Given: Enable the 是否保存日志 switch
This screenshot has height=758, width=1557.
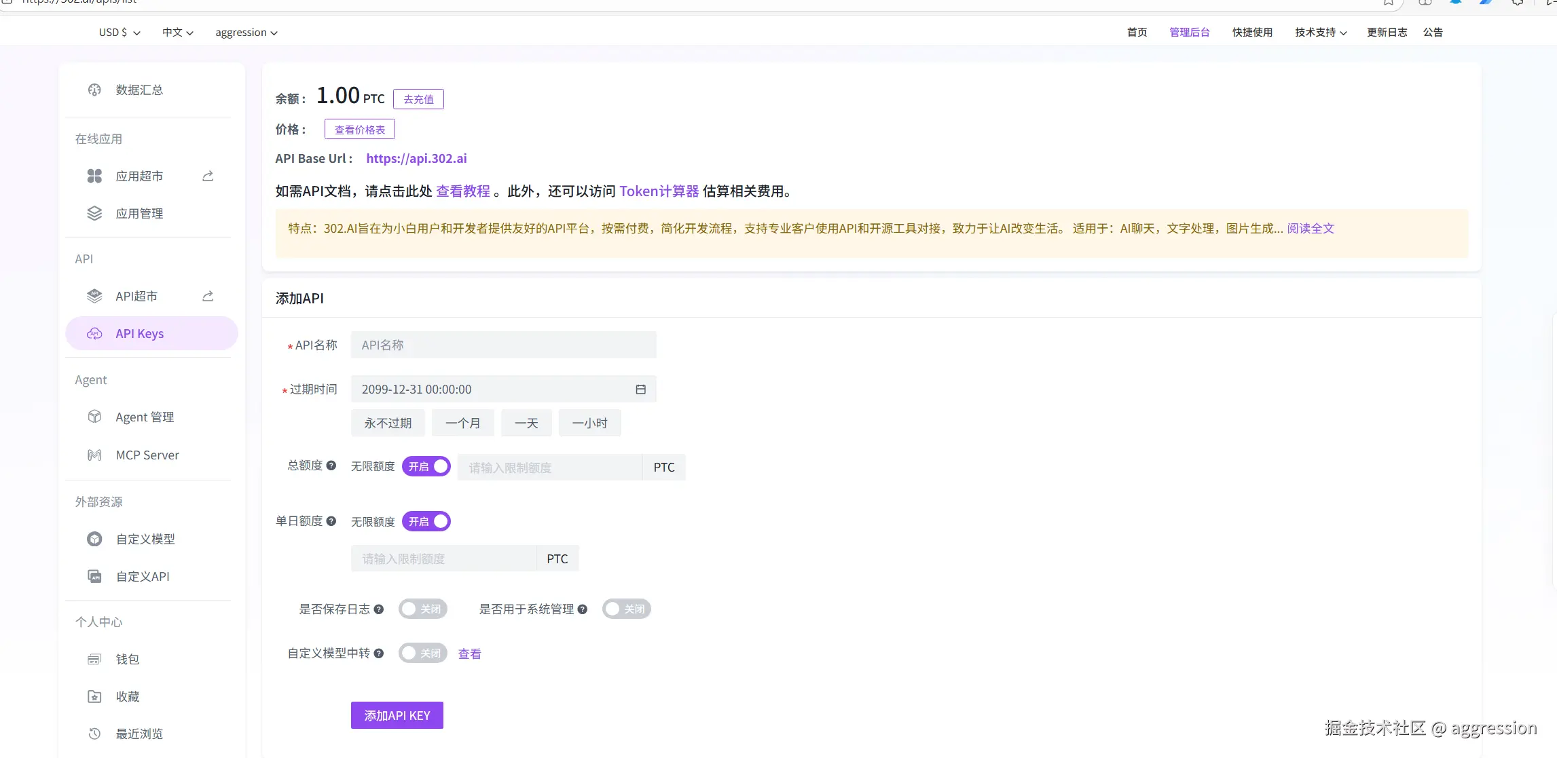Looking at the screenshot, I should point(422,609).
